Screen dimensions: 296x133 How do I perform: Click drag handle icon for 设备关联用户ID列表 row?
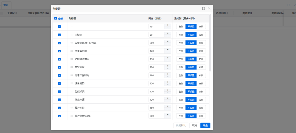(x=72, y=43)
